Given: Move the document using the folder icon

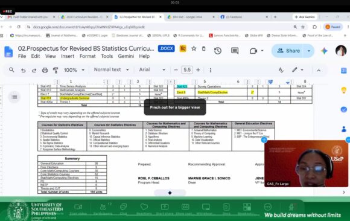Looking at the screenshot, I should pos(203,49).
